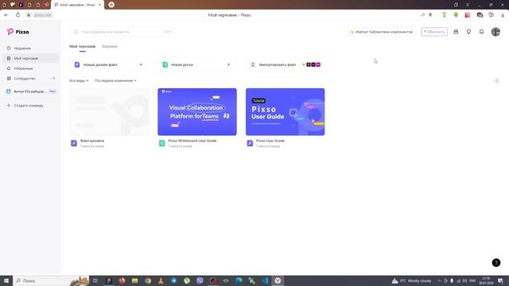Screen dimensions: 509x286
Task: Open the notifications bell
Action: coord(481,32)
